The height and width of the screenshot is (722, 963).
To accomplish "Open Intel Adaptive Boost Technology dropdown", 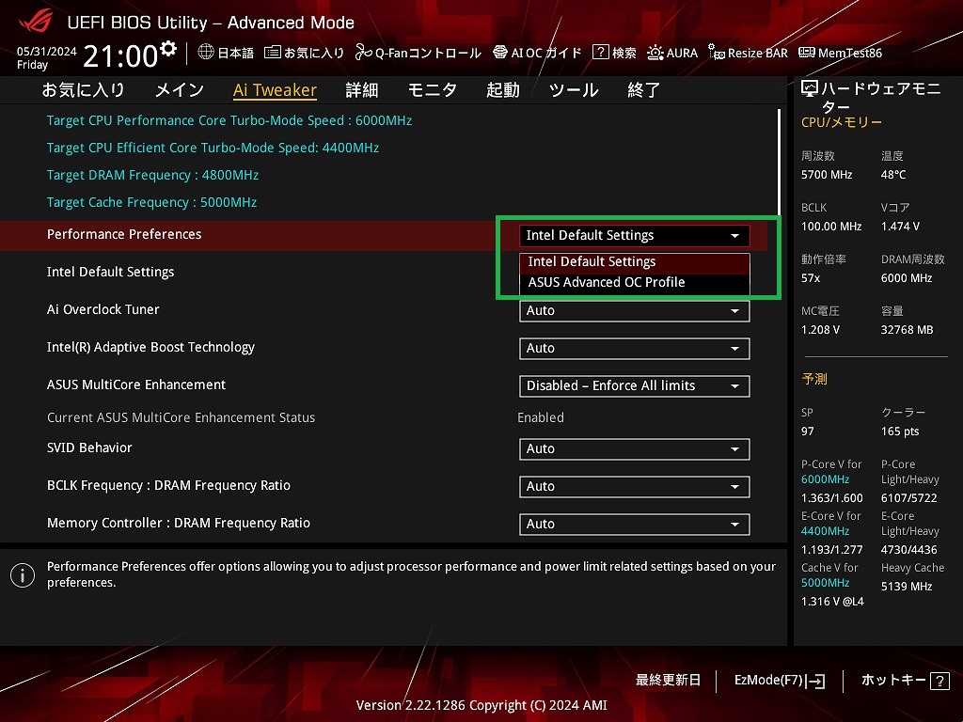I will (x=635, y=348).
